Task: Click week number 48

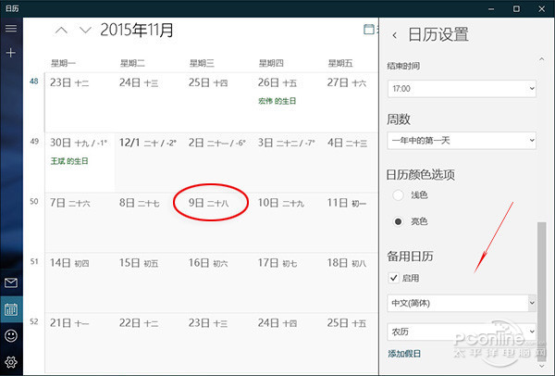Action: (34, 81)
